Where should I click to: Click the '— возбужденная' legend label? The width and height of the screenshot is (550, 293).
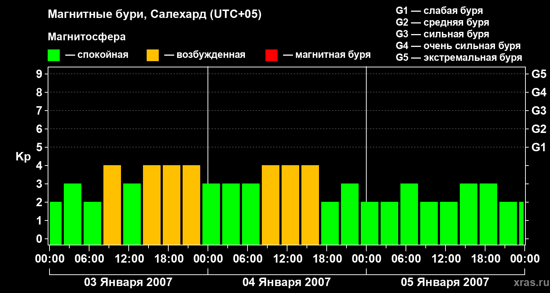[x=205, y=55]
